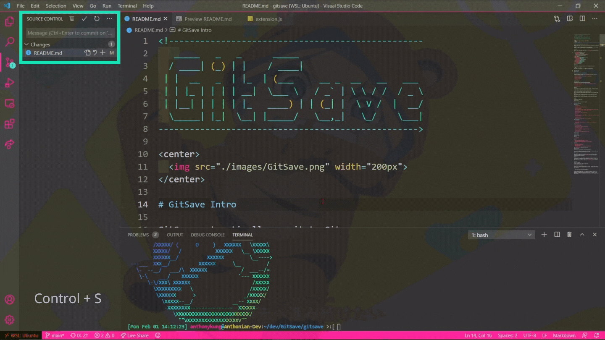Split the terminal
This screenshot has height=340, width=605.
tap(557, 235)
